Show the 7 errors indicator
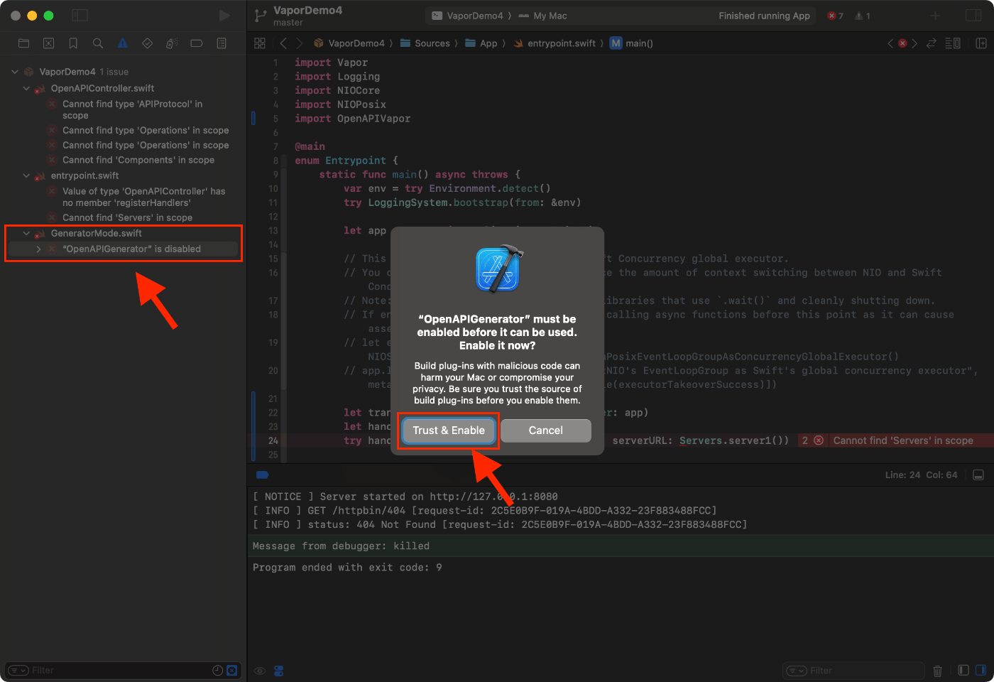The width and height of the screenshot is (994, 682). pyautogui.click(x=836, y=16)
